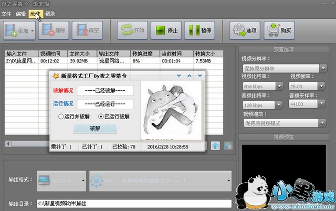Click the paste icon below the list
Viewport: 336px width, 211px height.
[228, 146]
